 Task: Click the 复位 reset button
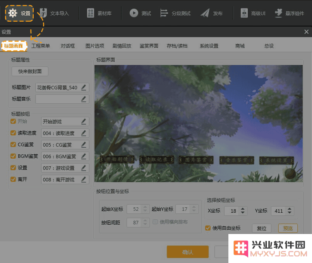261,228
